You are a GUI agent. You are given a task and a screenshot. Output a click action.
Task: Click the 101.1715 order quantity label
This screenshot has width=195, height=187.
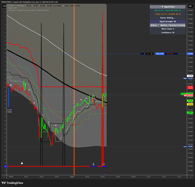point(160,54)
